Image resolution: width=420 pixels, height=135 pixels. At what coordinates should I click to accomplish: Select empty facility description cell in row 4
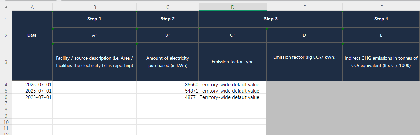94,84
